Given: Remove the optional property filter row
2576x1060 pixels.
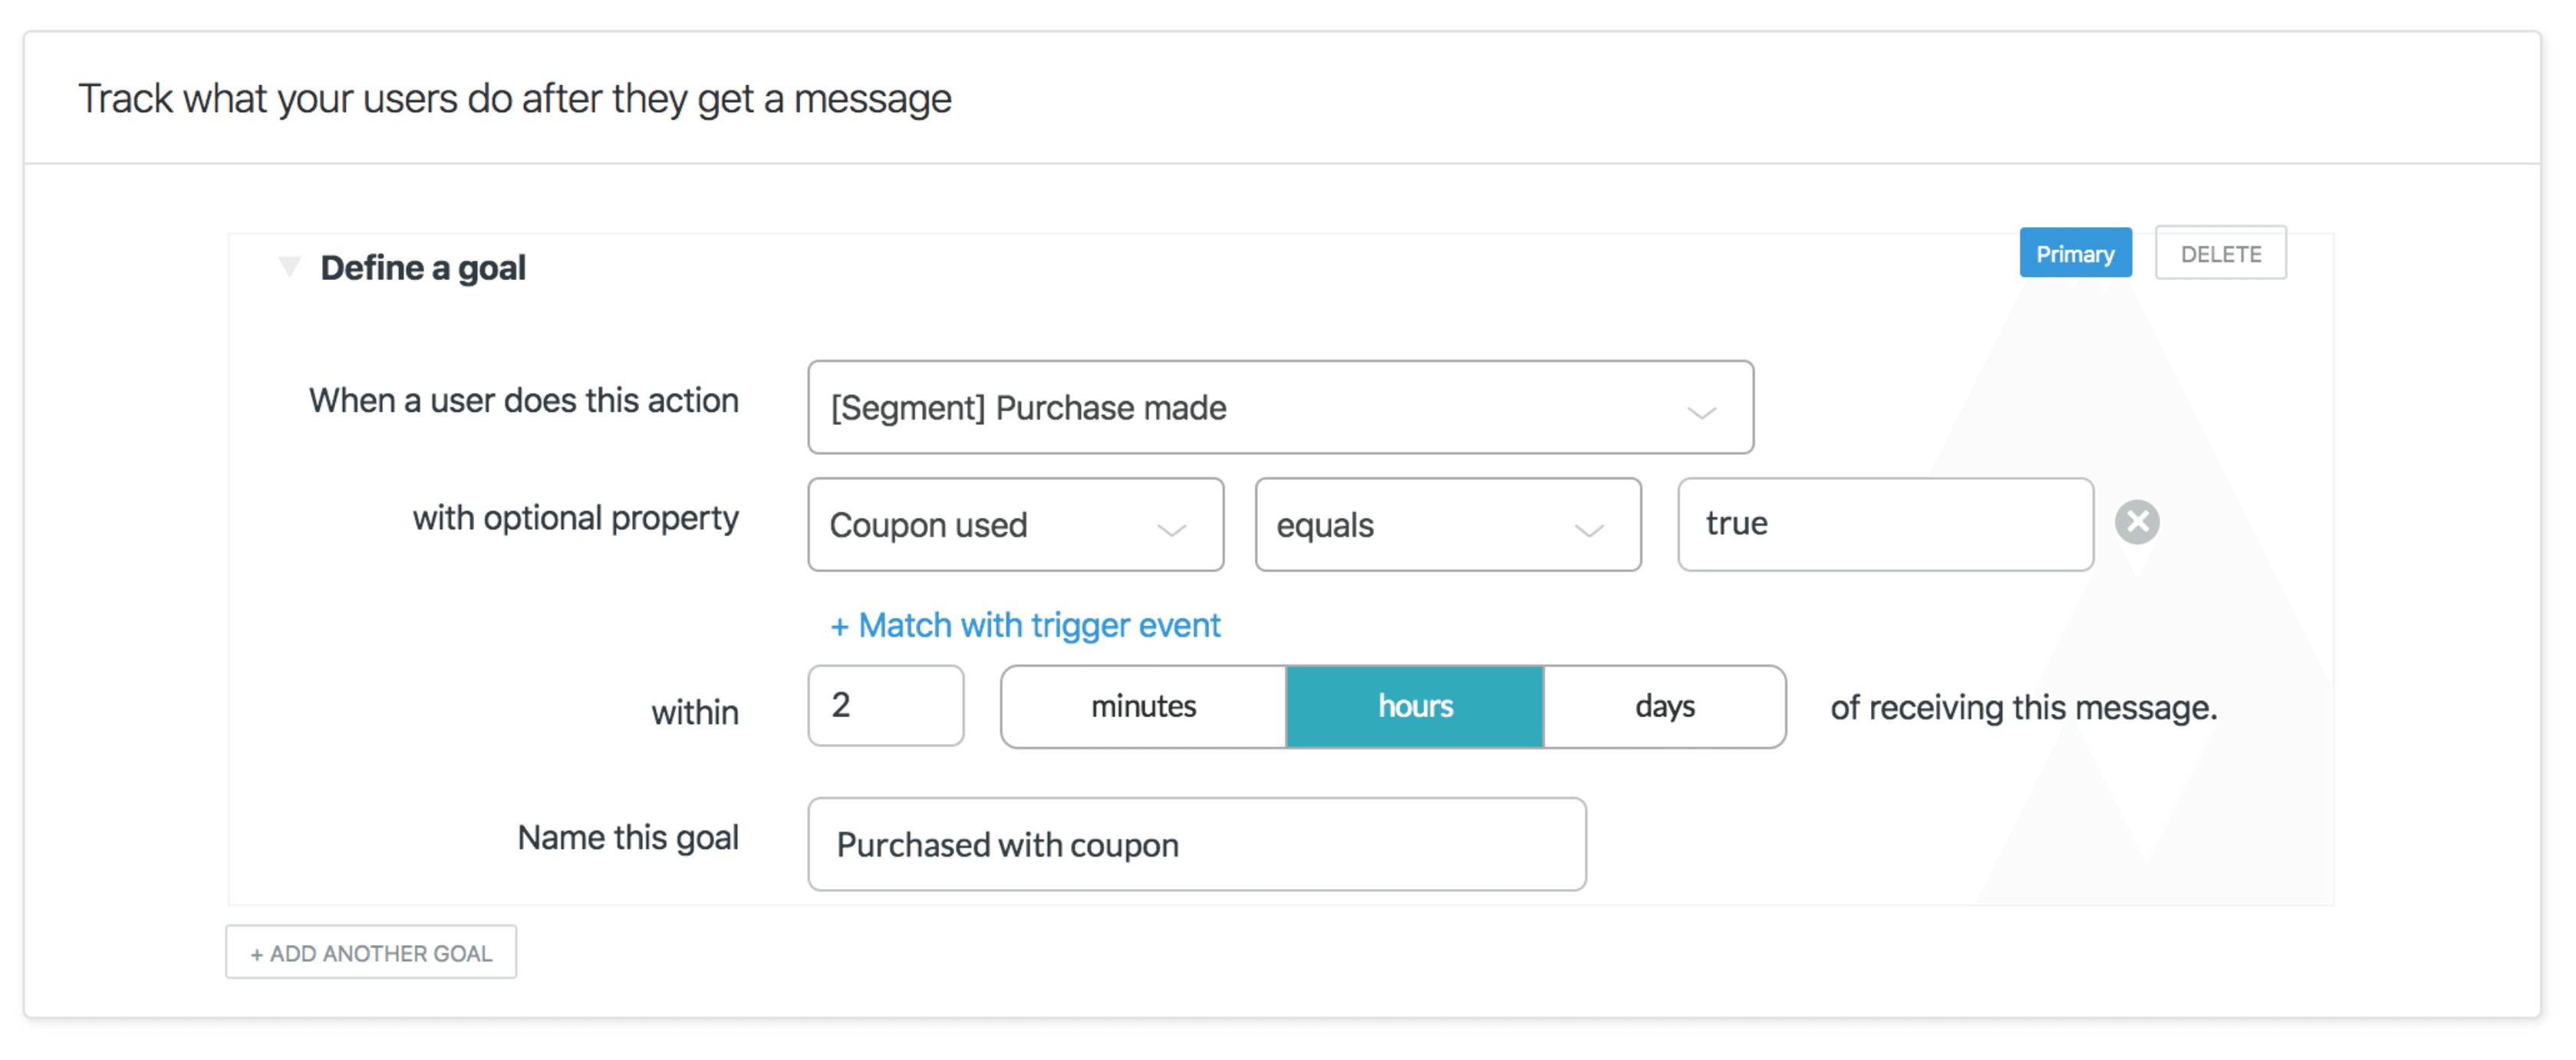Looking at the screenshot, I should 2137,522.
